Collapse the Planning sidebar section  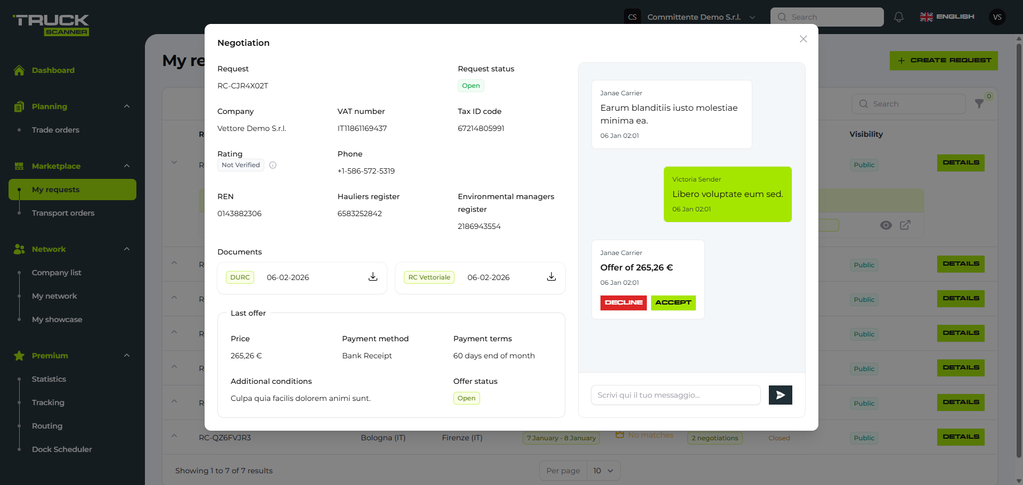click(x=127, y=106)
